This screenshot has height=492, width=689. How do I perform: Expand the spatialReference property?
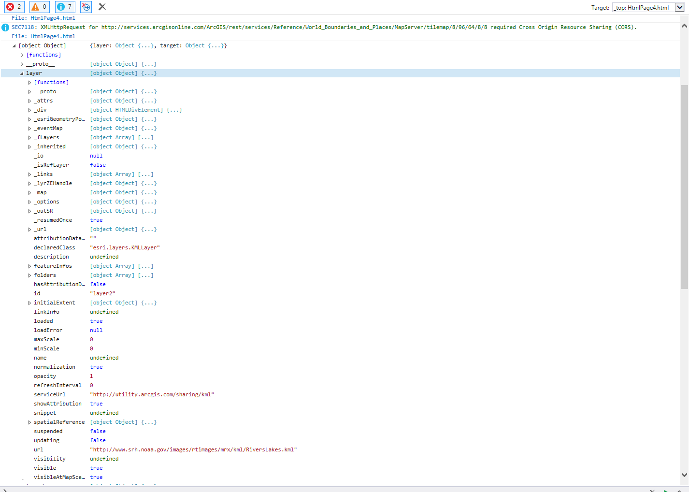tap(29, 422)
